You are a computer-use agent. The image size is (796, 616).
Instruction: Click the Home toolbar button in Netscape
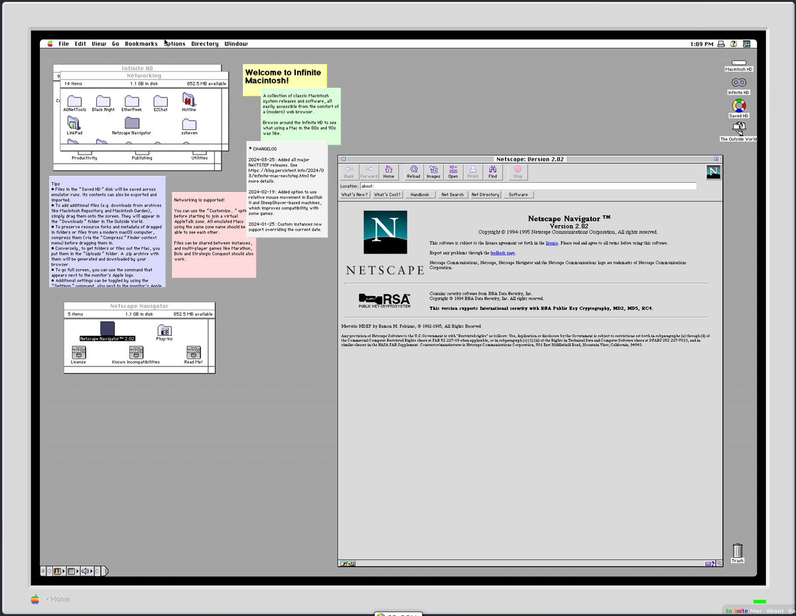tap(389, 172)
